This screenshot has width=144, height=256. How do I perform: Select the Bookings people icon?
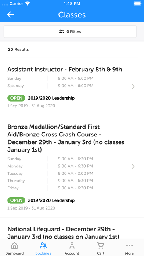43,246
